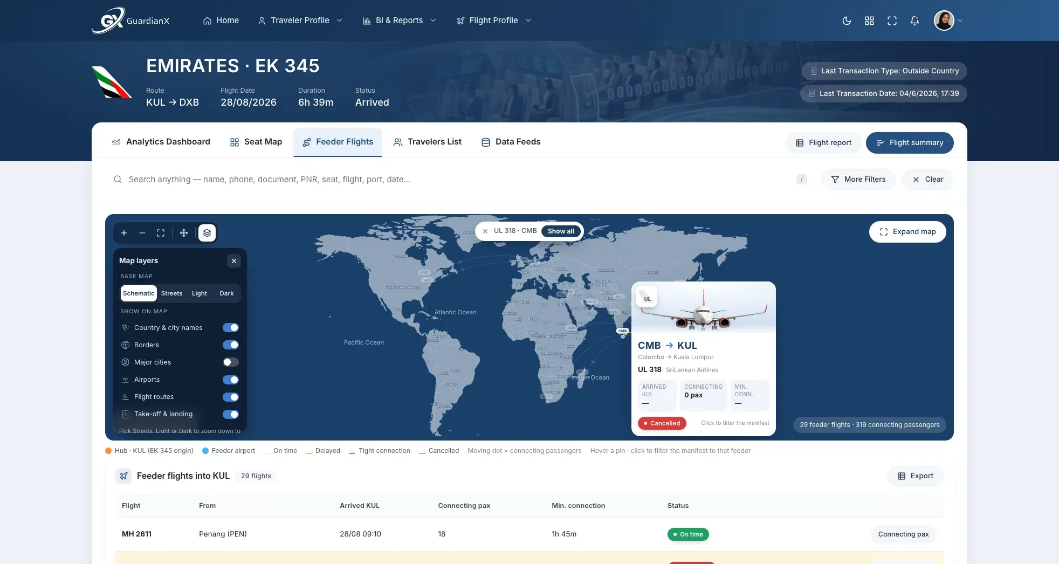Select Dark base map

coord(226,293)
